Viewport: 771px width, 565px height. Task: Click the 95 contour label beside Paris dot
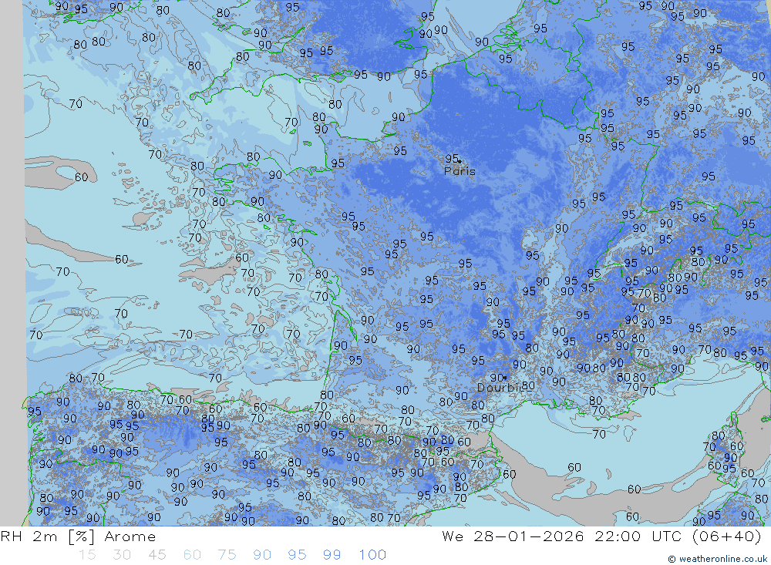pos(451,158)
